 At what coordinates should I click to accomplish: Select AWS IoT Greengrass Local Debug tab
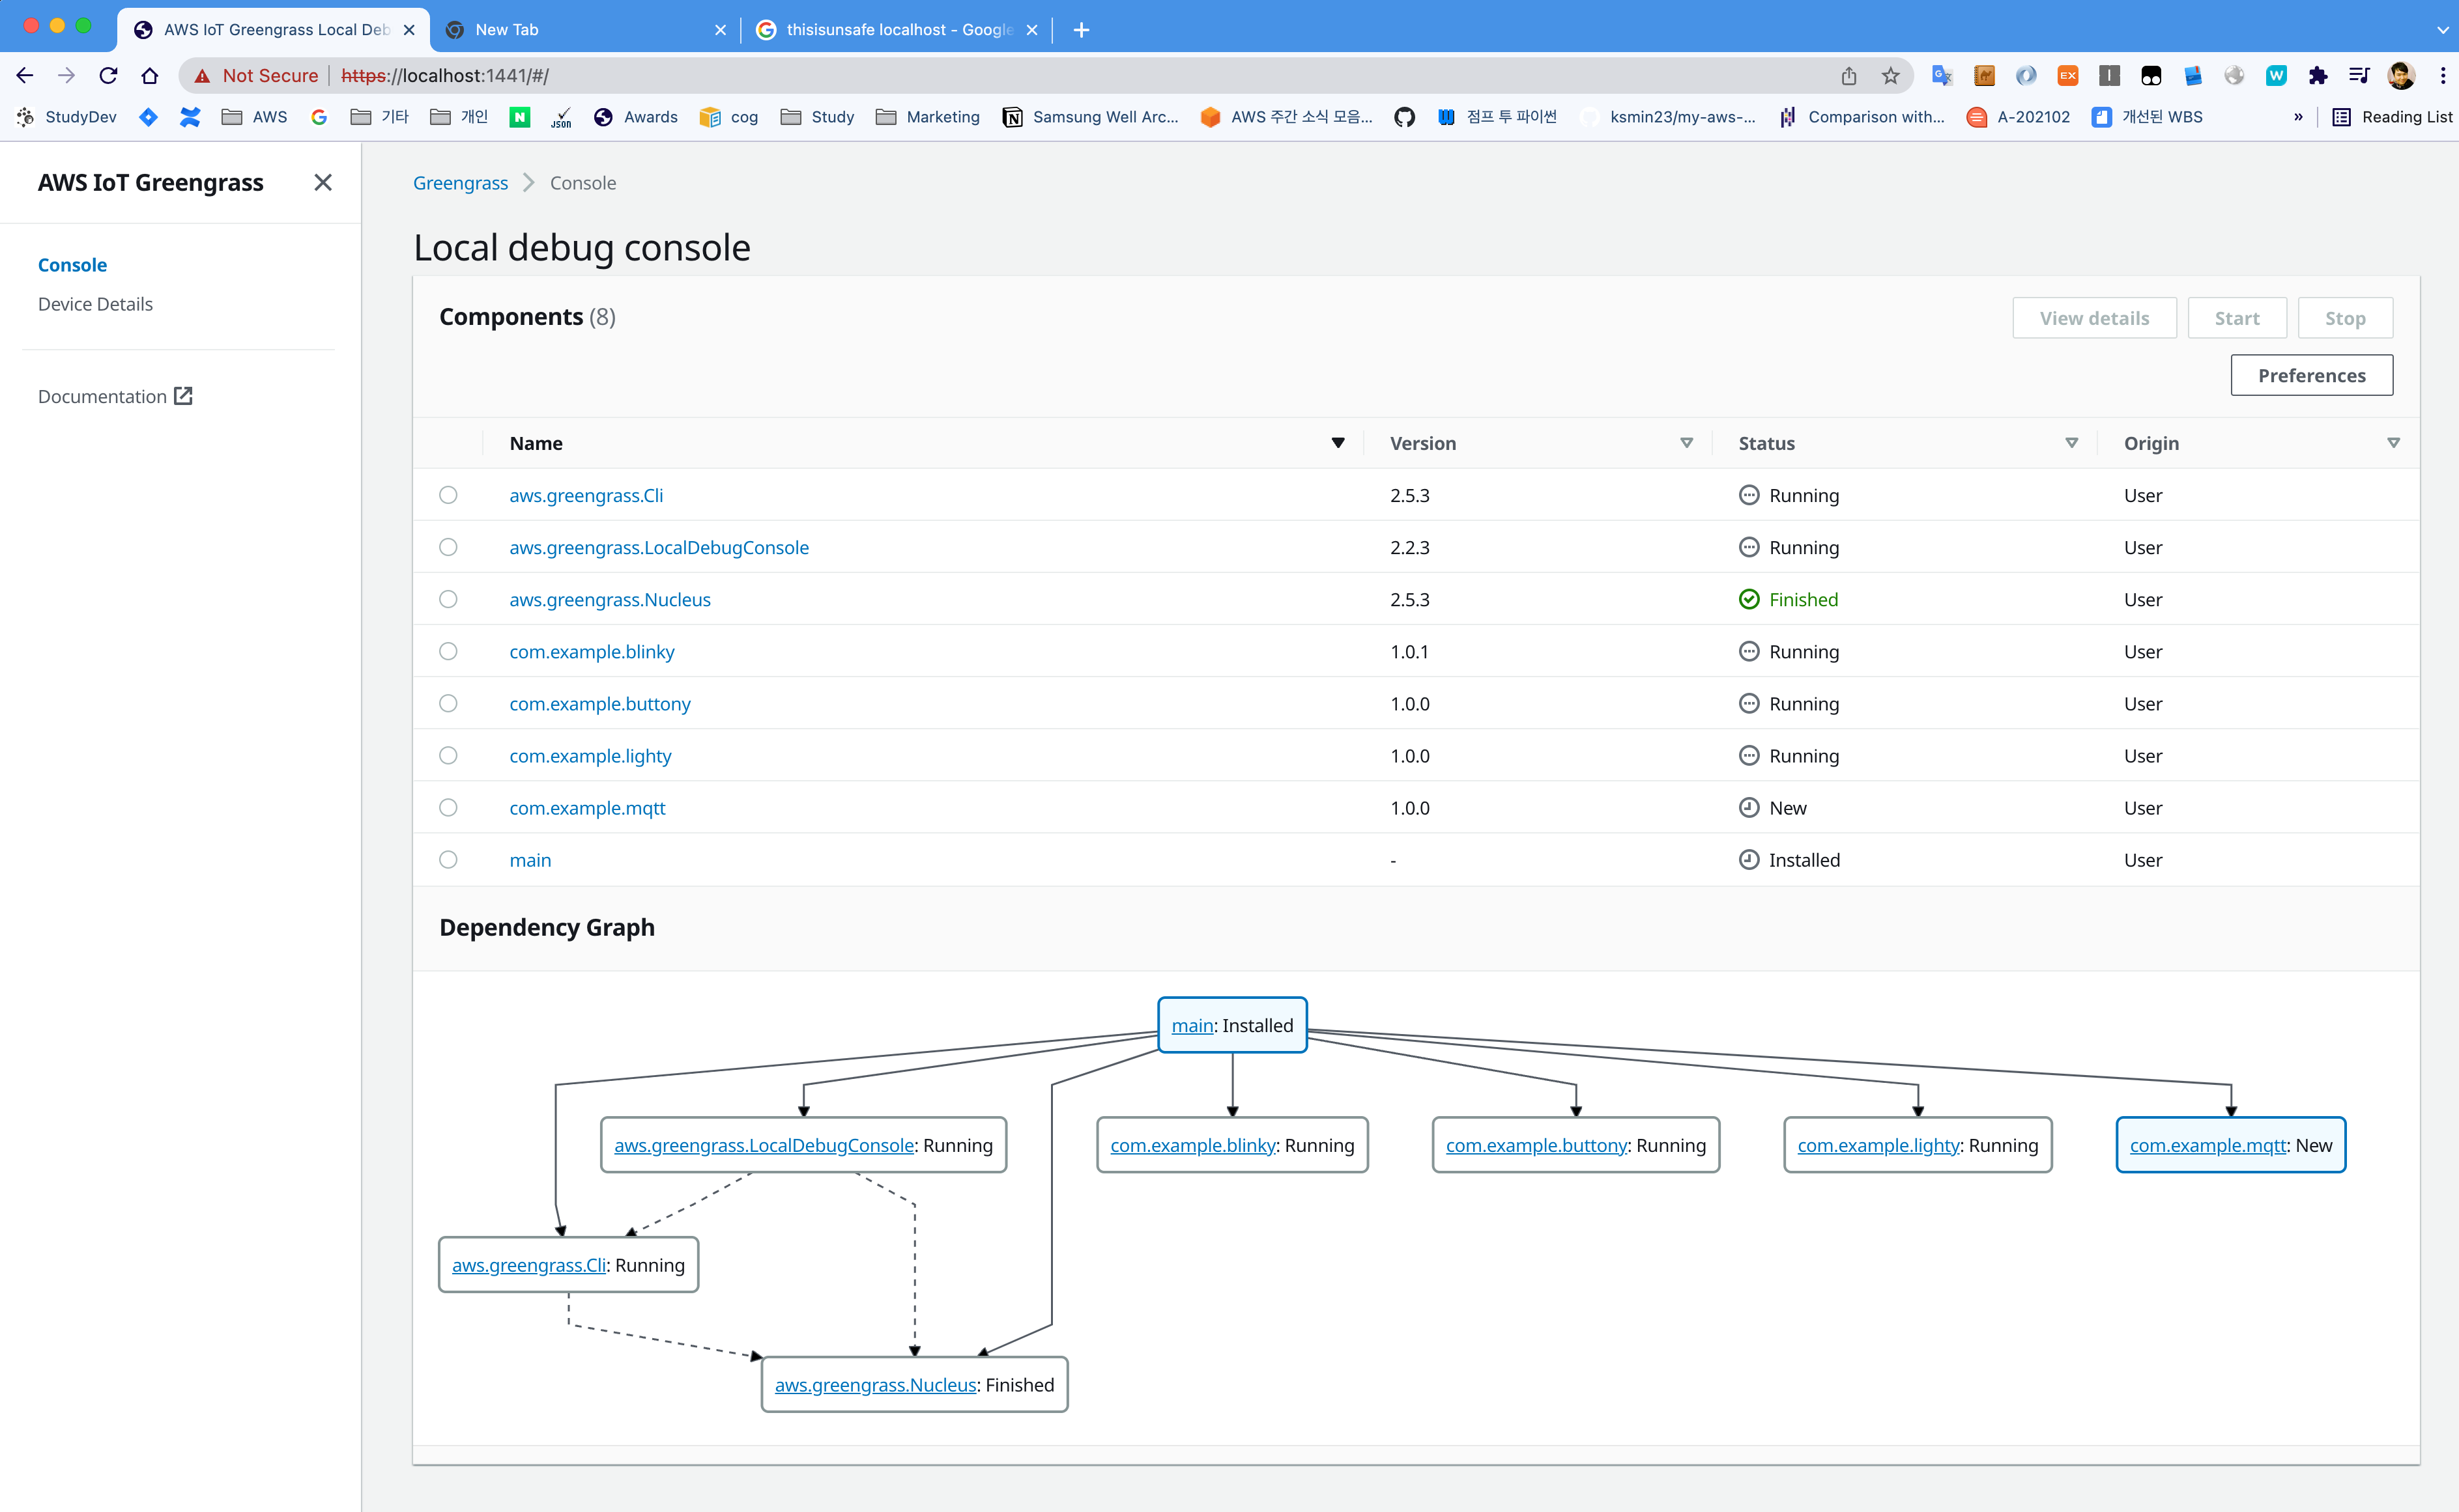click(274, 30)
